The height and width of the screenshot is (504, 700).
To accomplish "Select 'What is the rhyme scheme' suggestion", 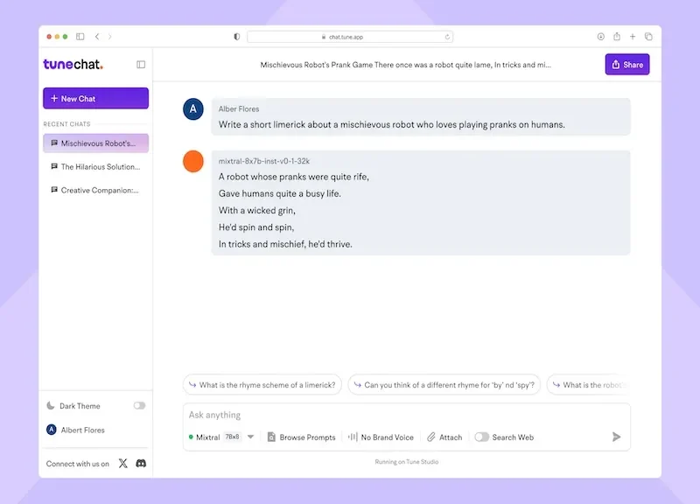I will coord(262,385).
